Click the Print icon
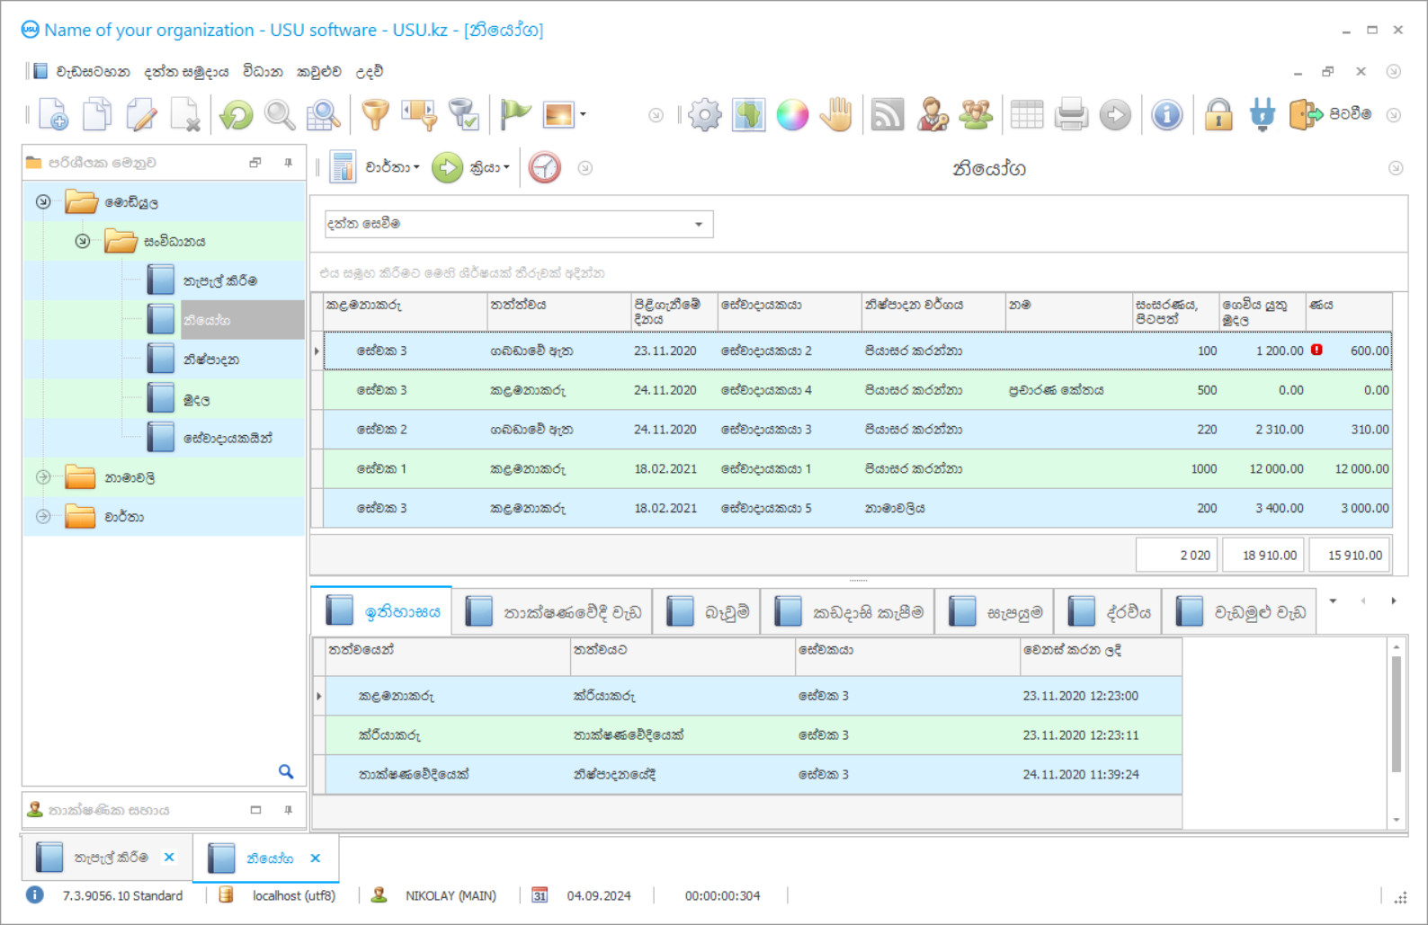Viewport: 1428px width, 925px height. click(1071, 115)
